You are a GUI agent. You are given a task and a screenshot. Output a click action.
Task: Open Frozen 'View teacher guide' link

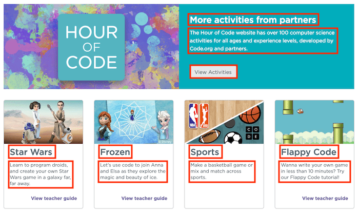click(x=144, y=198)
